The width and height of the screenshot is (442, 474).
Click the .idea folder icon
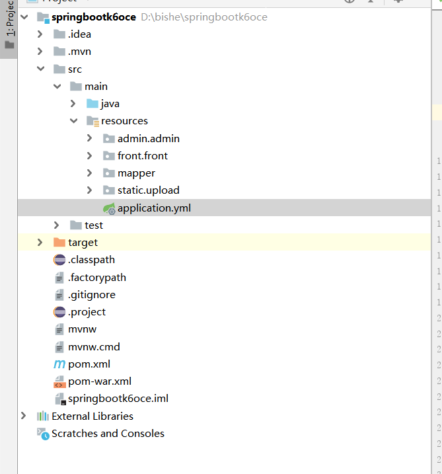click(x=59, y=34)
